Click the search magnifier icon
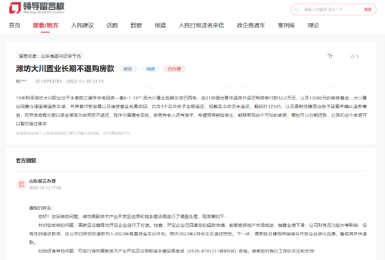The image size is (385, 260). 297,10
